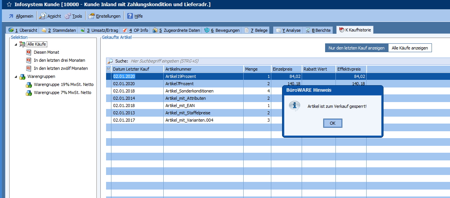Click the Tools gear icon
Viewport: 450px width, 198px height.
click(68, 16)
